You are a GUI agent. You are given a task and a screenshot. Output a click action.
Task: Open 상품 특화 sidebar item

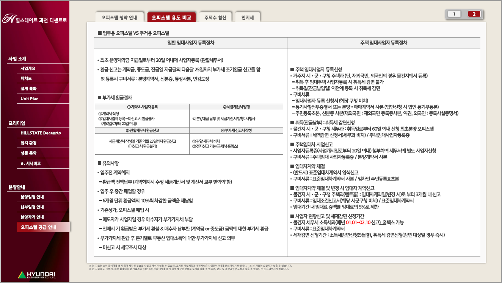click(x=28, y=153)
